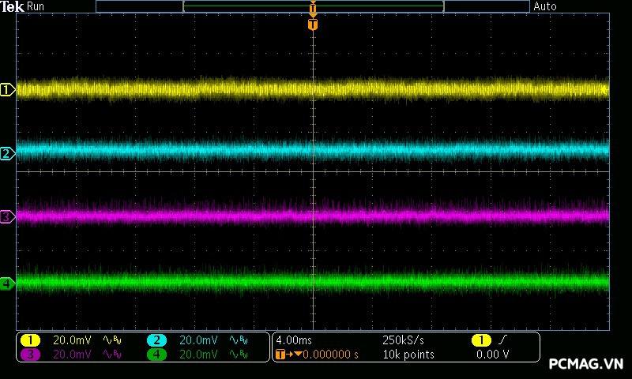Click the trigger source channel 1 badge
The width and height of the screenshot is (632, 379).
(x=480, y=340)
